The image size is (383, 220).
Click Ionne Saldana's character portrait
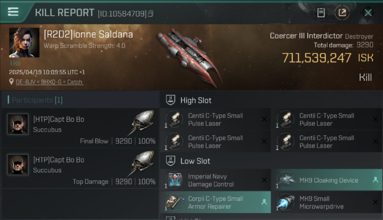[24, 43]
